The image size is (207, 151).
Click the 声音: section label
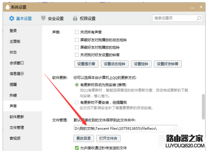pos(56,32)
